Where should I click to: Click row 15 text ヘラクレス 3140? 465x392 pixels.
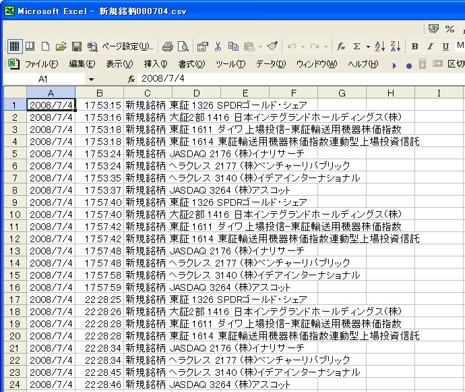[203, 275]
